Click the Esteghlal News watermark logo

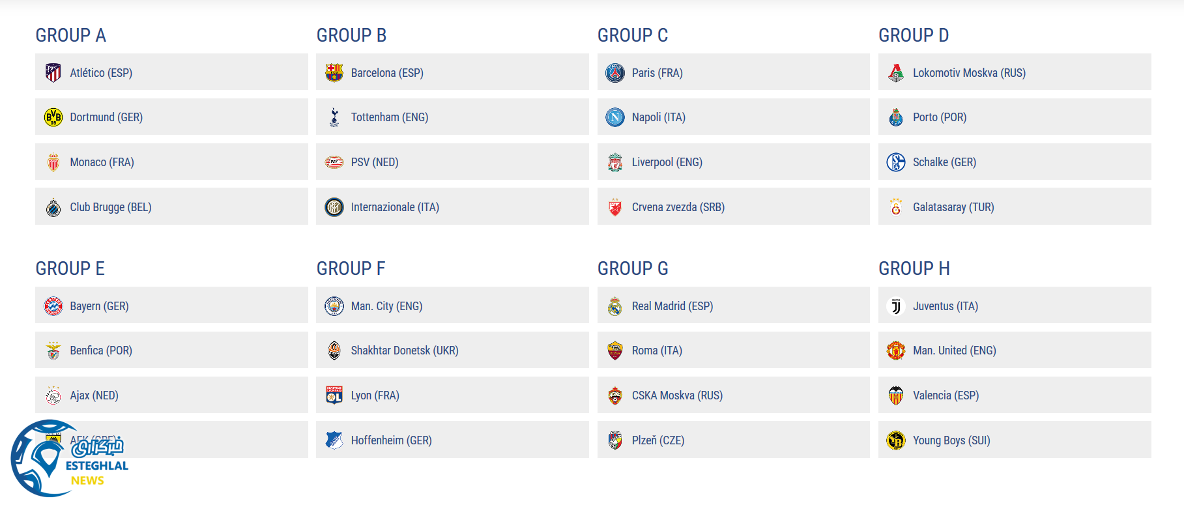point(68,459)
